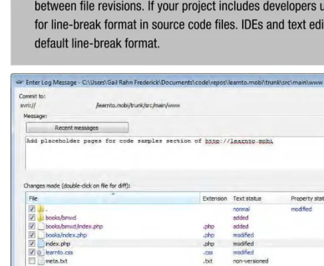Click the learnto.css file icon
324x266 pixels.
pos(41,252)
